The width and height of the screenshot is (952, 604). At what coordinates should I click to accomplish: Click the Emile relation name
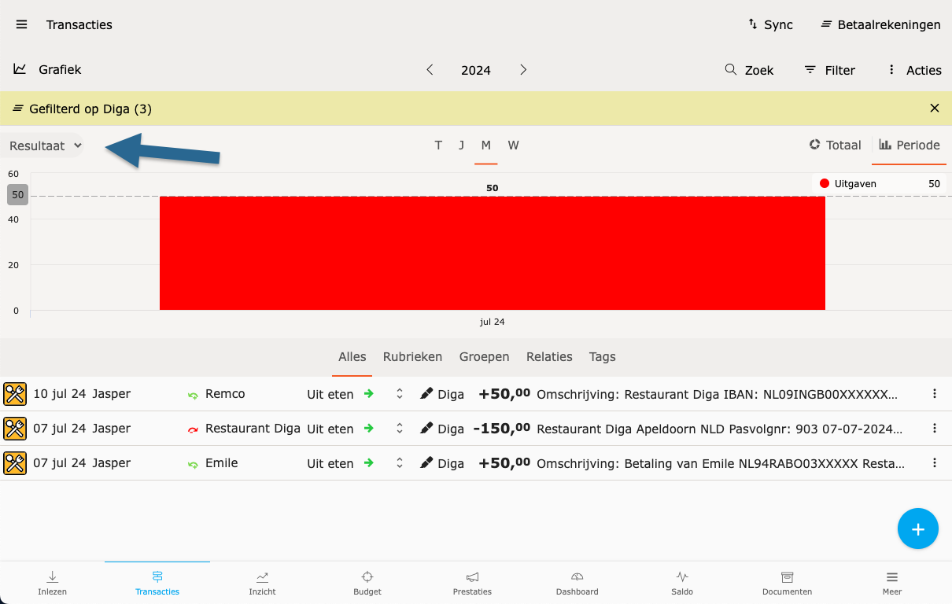click(x=221, y=463)
